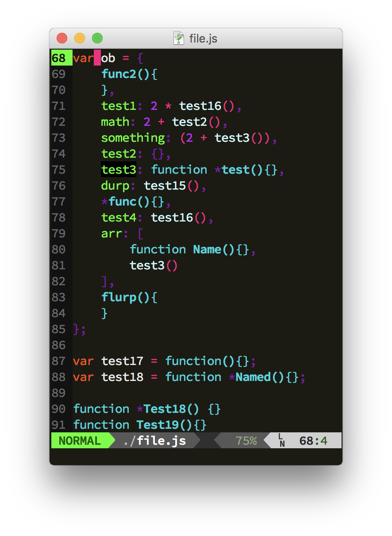Click highlighted line number 68

pos(58,58)
